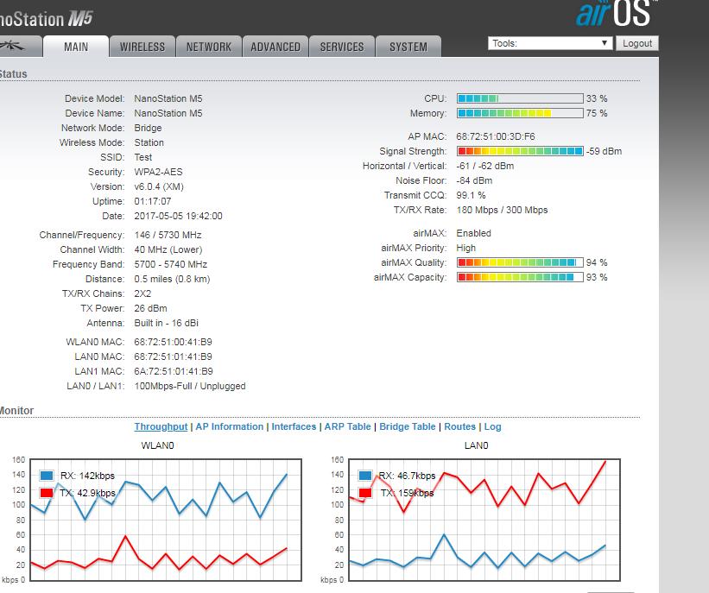Click the Uptime value 01:17:07
The width and height of the screenshot is (709, 593).
(153, 201)
